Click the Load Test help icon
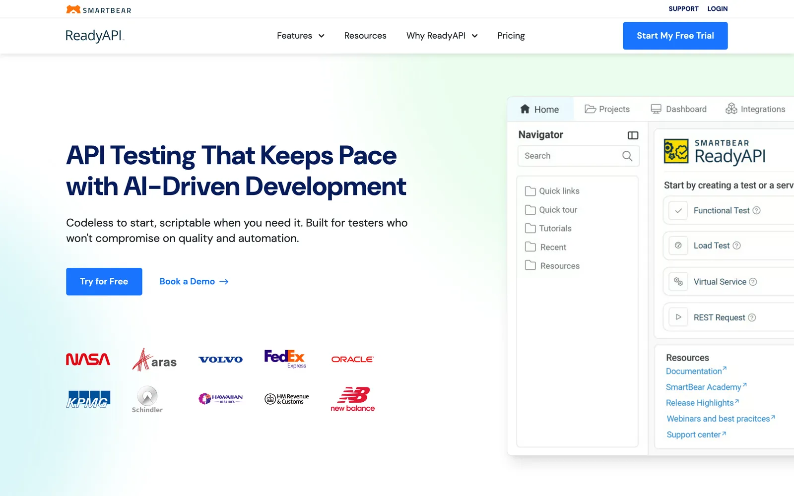This screenshot has width=794, height=496. (736, 246)
